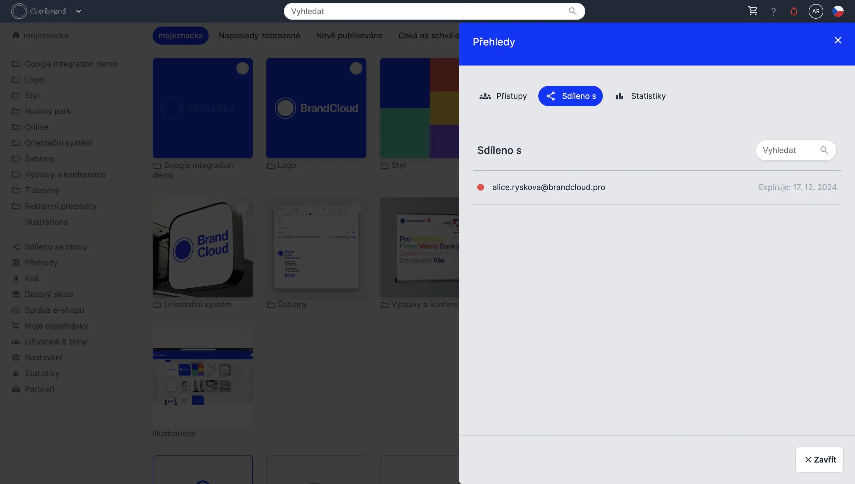
Task: Expand the Our brand dropdown chevron
Action: [79, 11]
